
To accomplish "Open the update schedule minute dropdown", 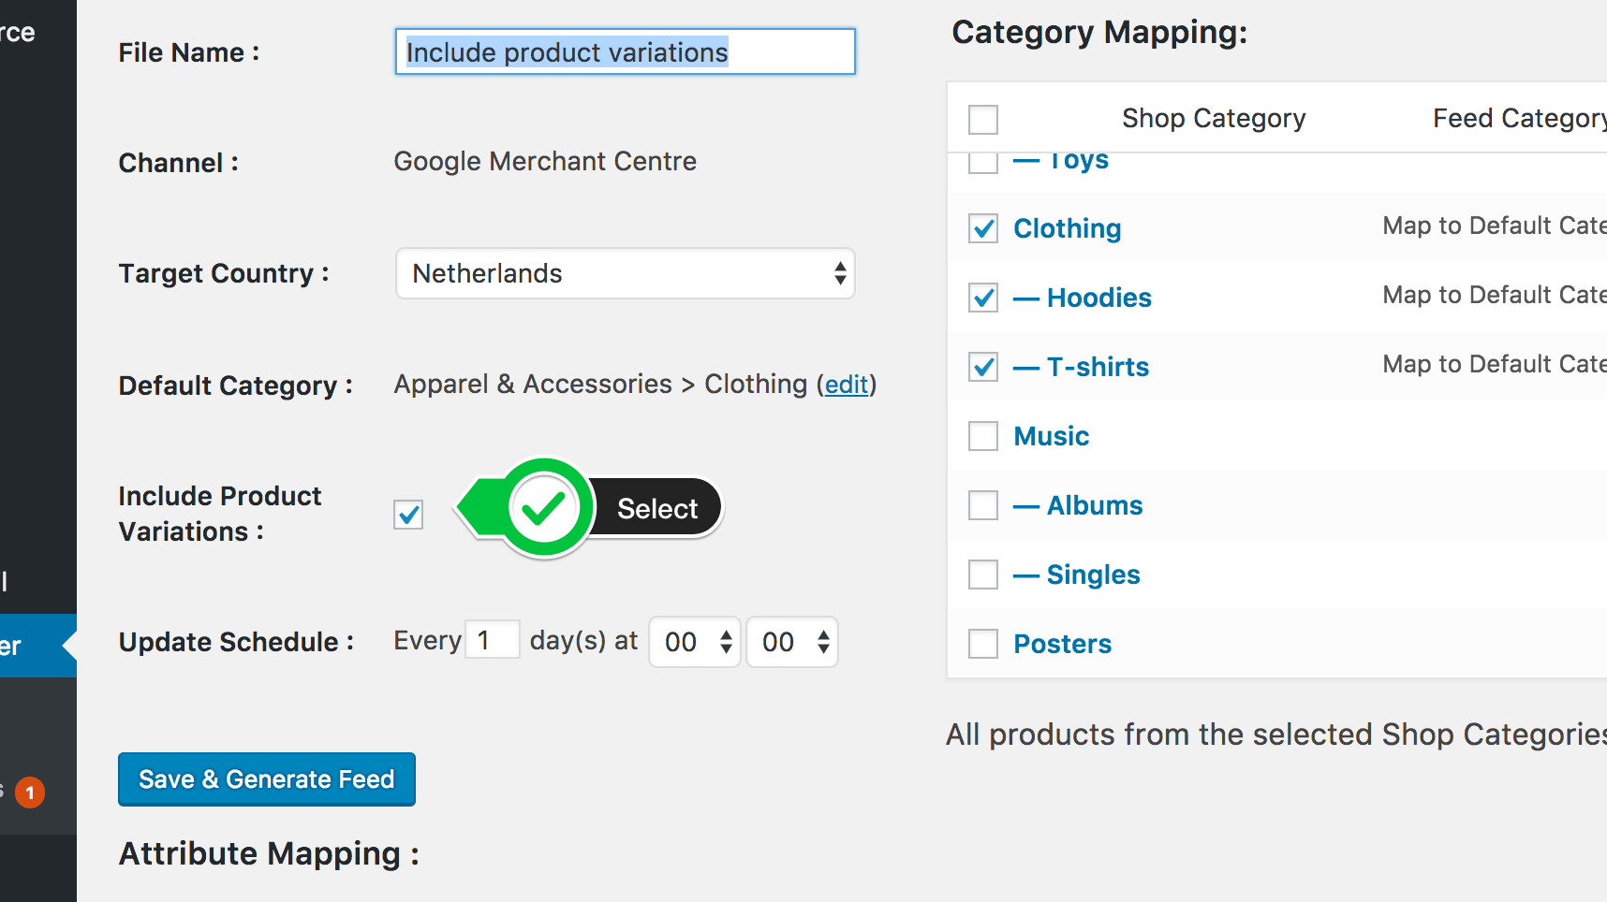I will coord(793,642).
